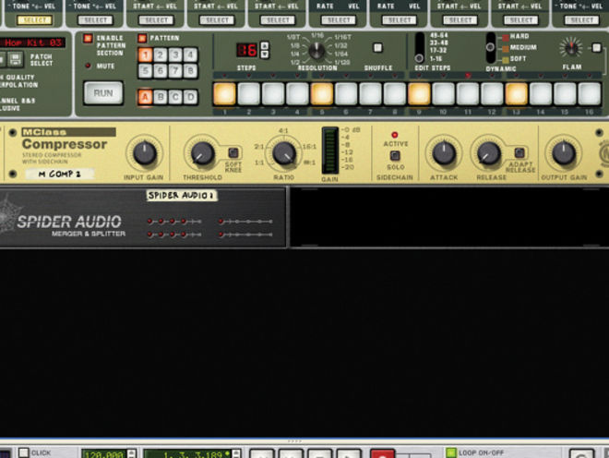Toggle step 16 button
Viewport: 609px width, 458px height.
(x=590, y=93)
